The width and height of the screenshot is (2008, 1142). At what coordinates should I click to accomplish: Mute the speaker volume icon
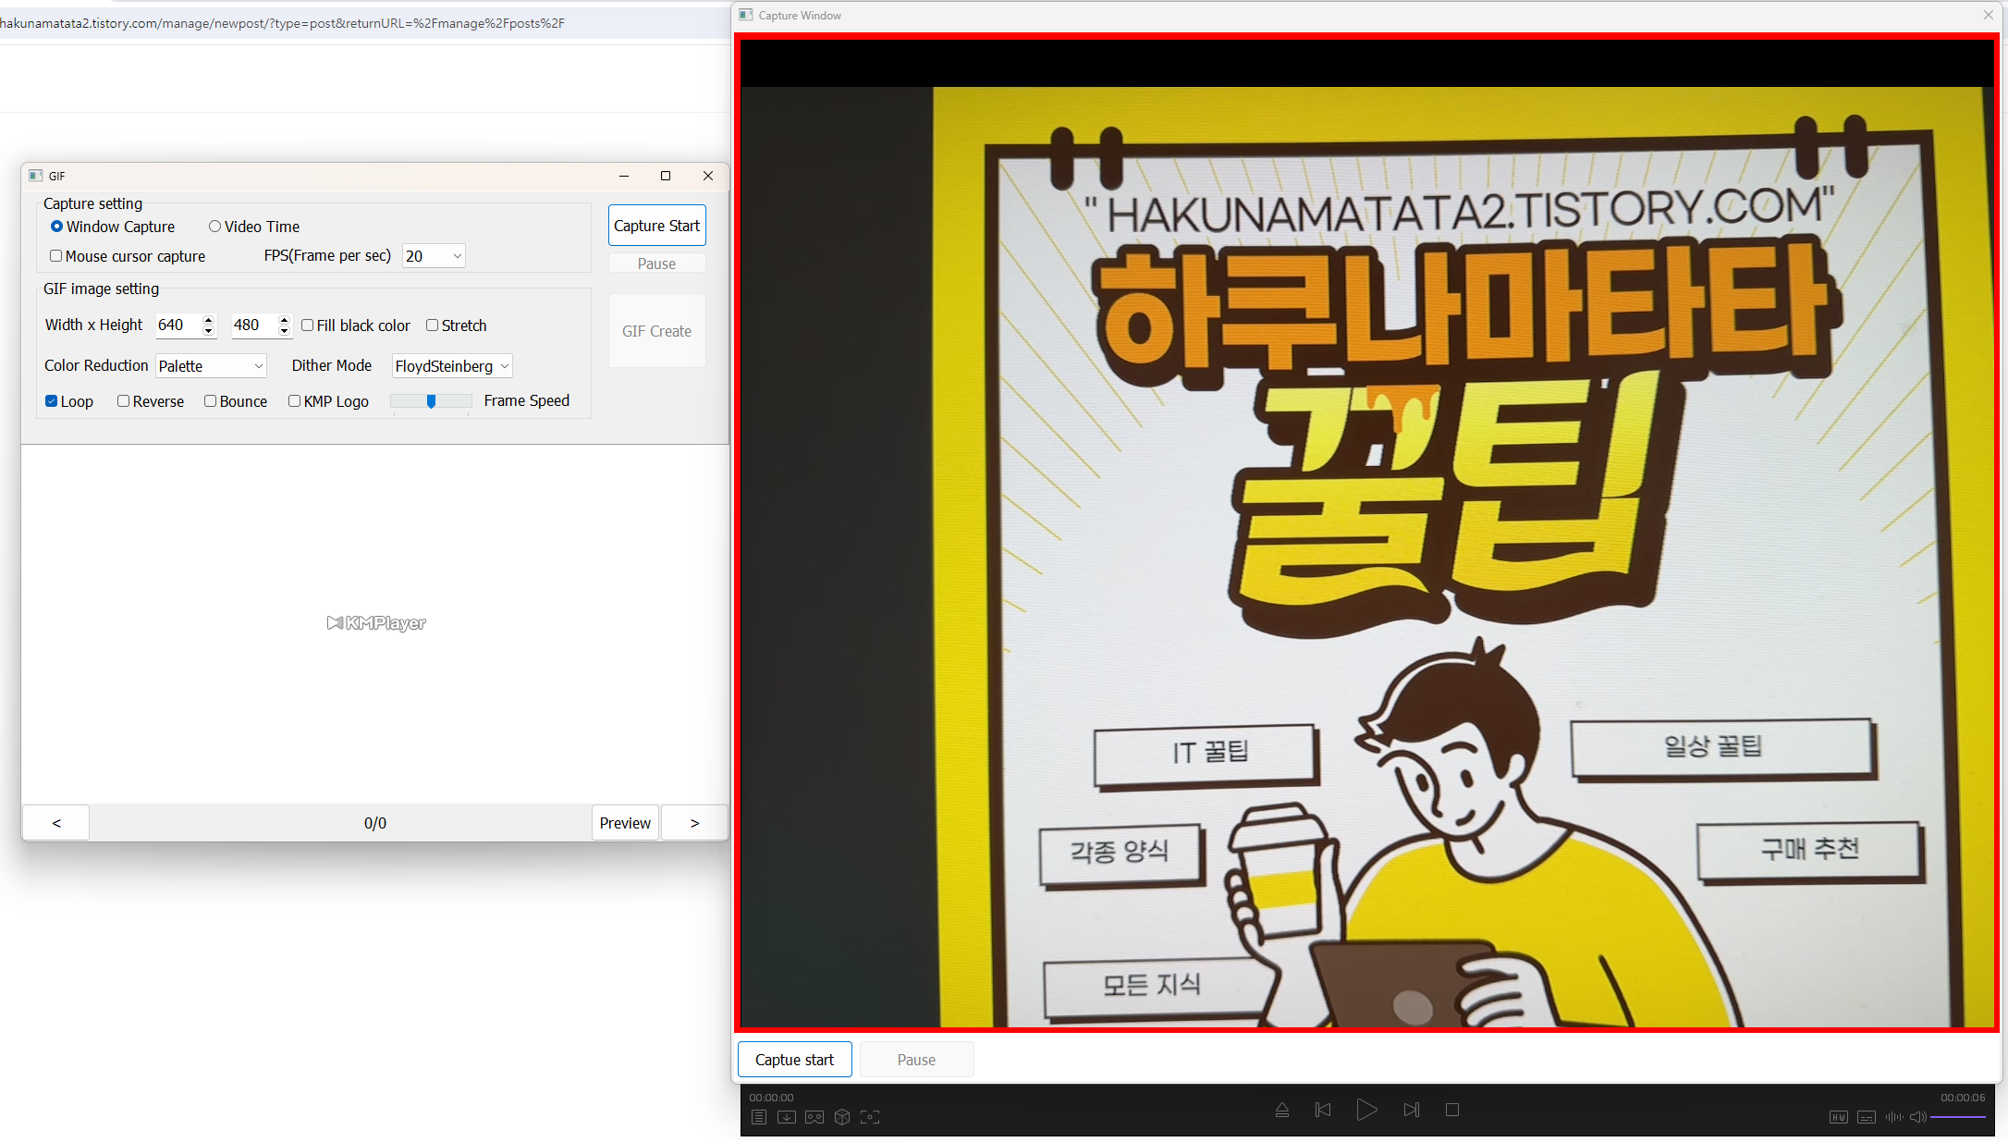coord(1918,1117)
